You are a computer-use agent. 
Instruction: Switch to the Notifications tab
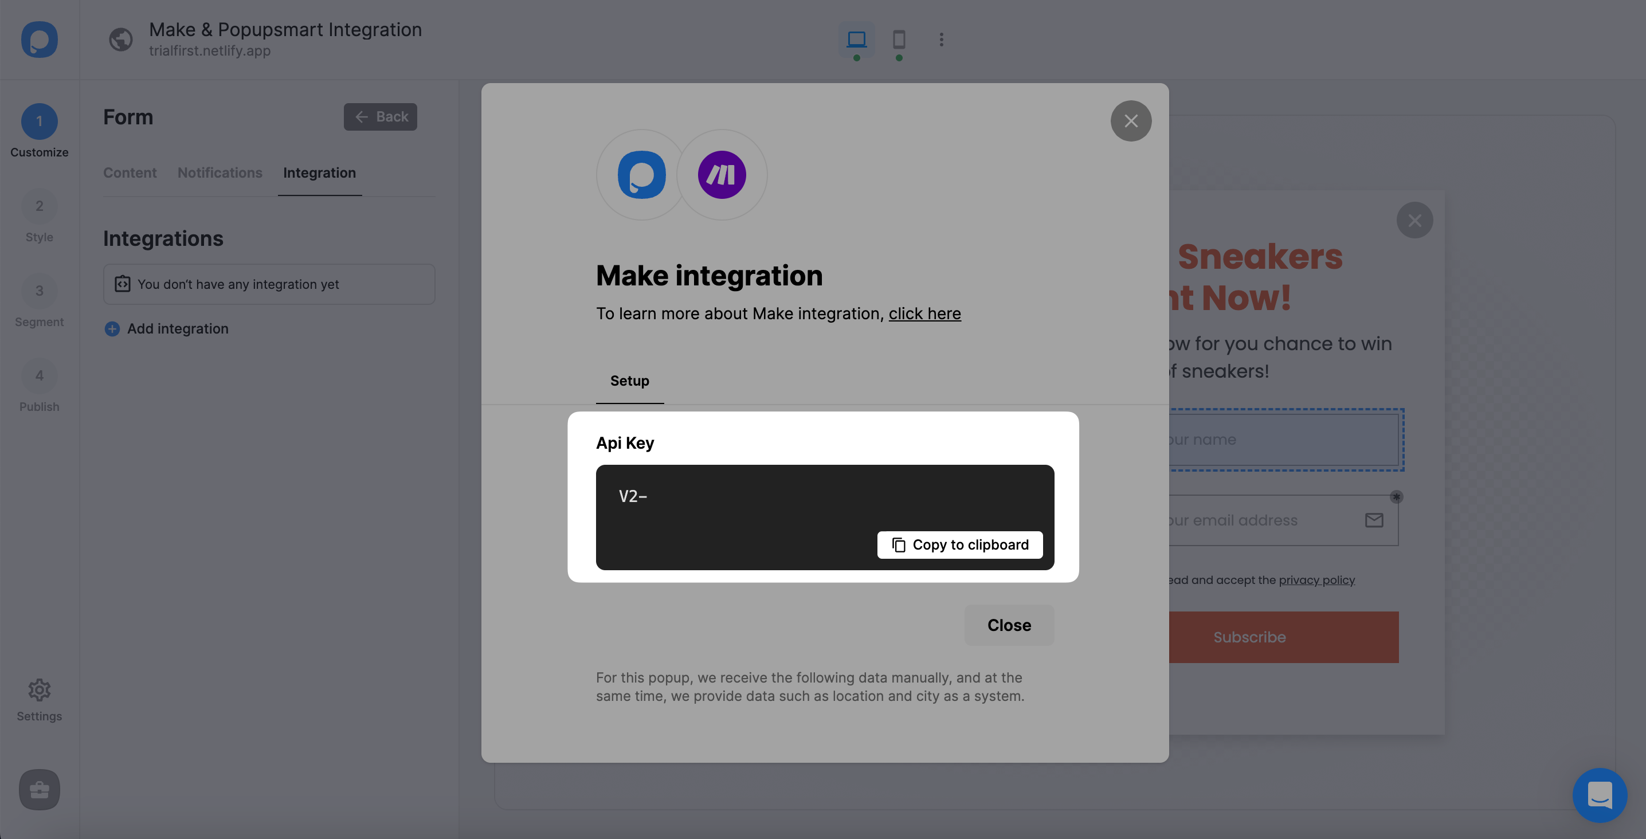pos(220,174)
